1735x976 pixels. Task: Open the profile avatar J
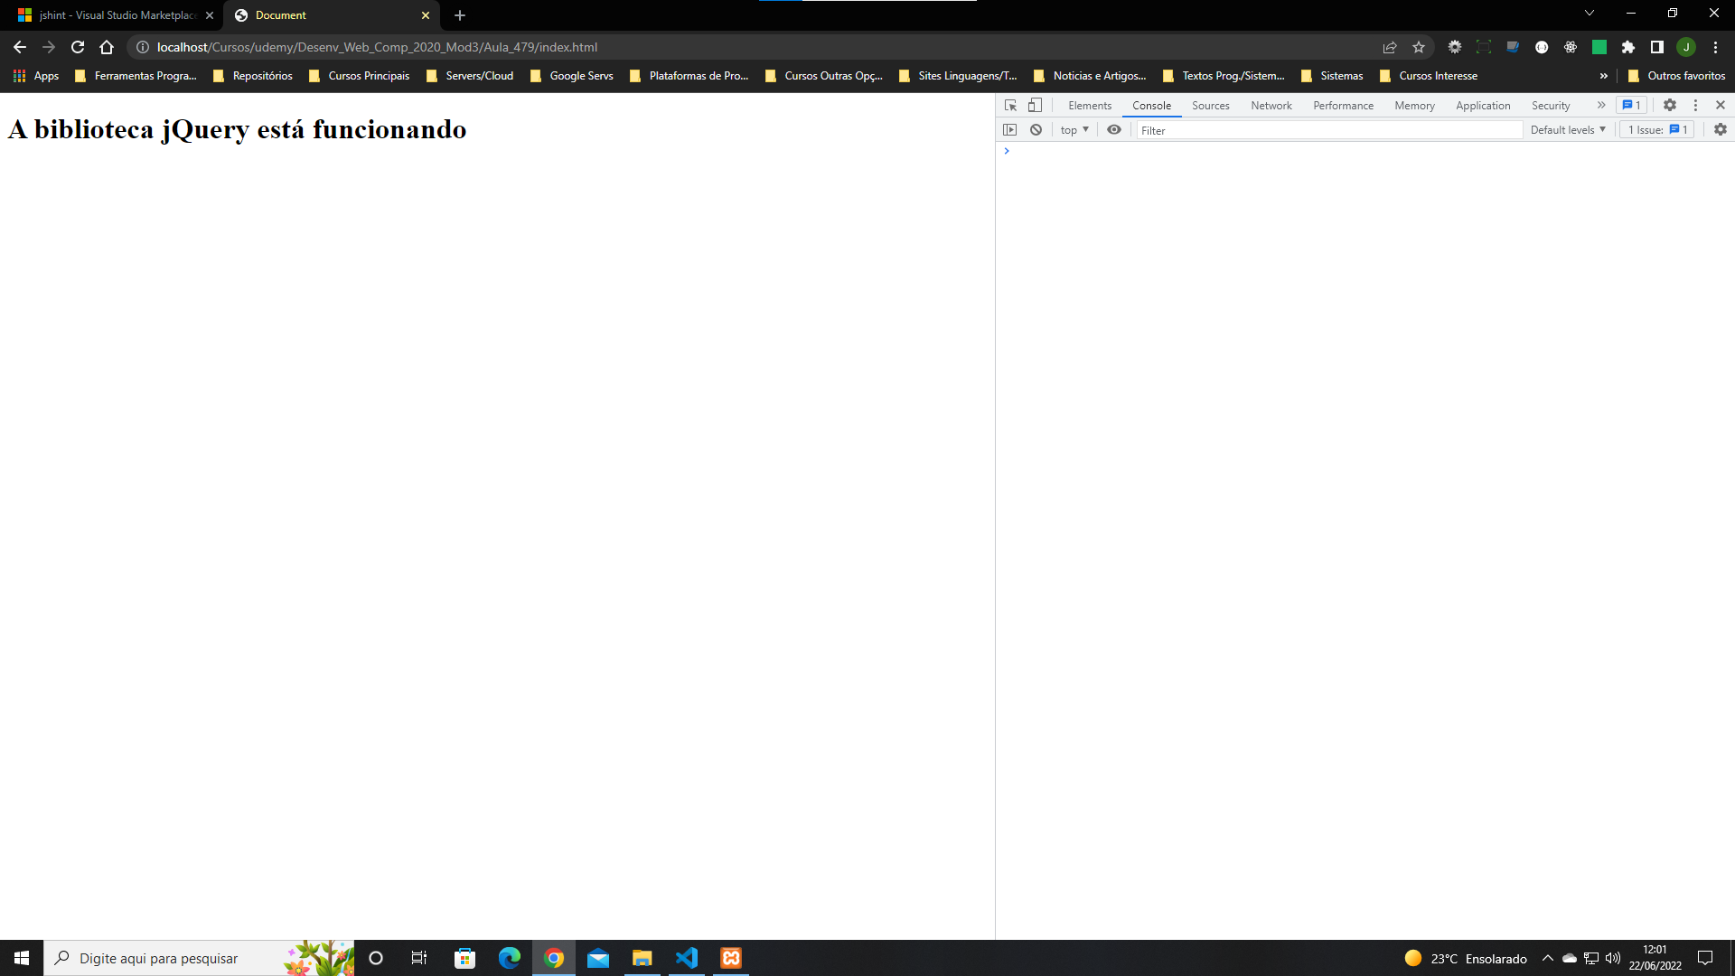coord(1686,47)
